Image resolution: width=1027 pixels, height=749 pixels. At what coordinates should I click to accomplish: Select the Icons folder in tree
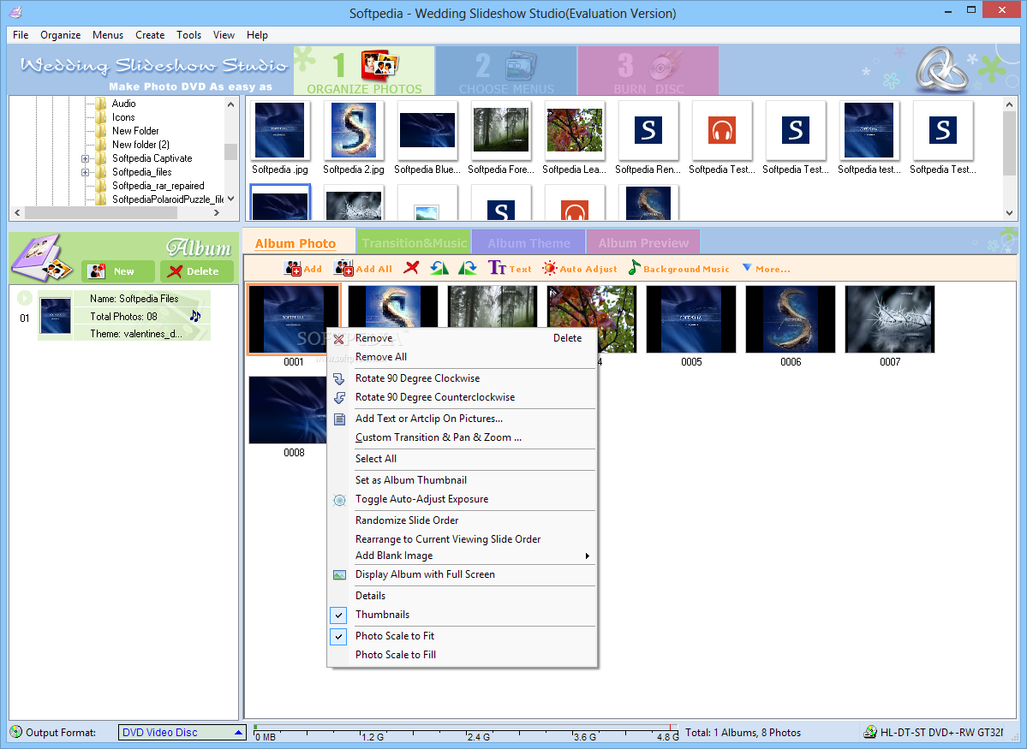[x=123, y=117]
